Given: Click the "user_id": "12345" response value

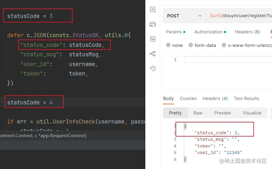Looking at the screenshot, I should pos(233,152).
